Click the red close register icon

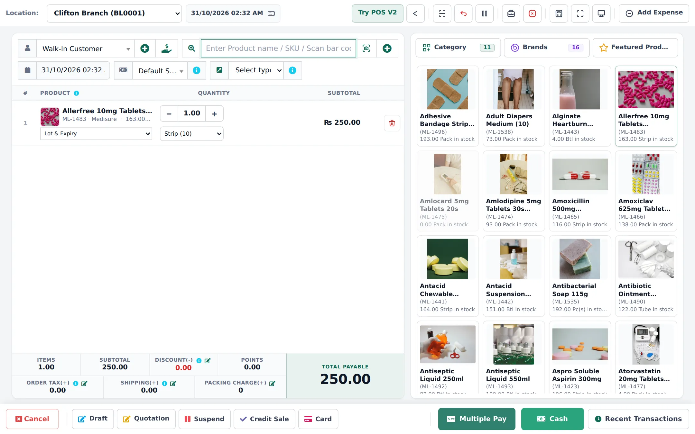point(532,14)
